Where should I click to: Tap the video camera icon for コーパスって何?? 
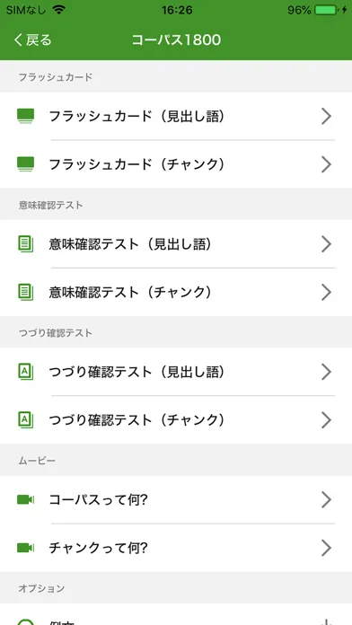coord(25,499)
